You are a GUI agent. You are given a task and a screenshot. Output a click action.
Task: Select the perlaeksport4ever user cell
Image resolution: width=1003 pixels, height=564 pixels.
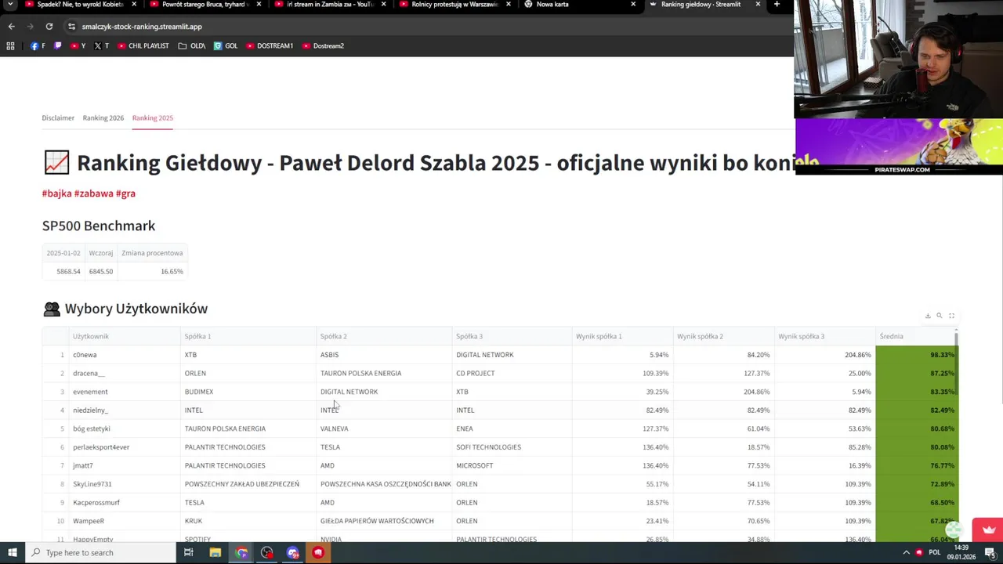tap(125, 447)
